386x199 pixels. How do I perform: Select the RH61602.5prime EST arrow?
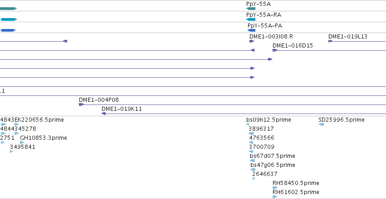(x=275, y=197)
